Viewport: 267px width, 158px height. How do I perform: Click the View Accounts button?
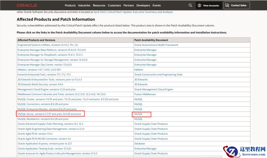click(209, 5)
